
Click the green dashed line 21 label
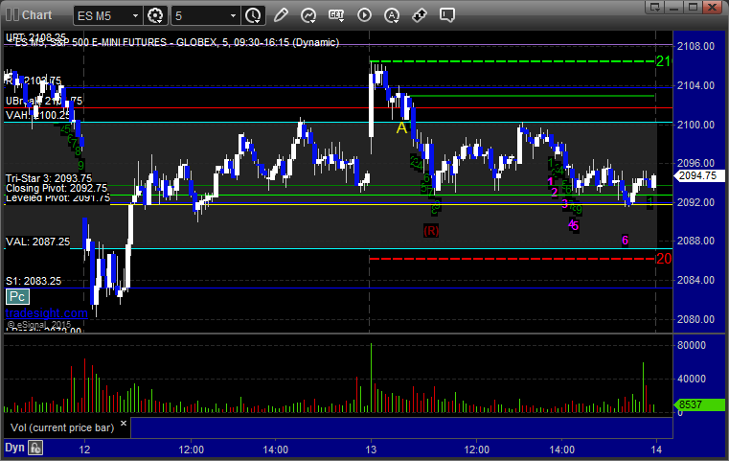pyautogui.click(x=664, y=61)
